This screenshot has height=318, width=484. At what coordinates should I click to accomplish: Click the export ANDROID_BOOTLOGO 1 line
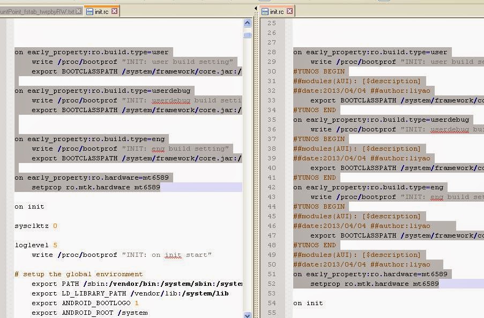pos(86,303)
